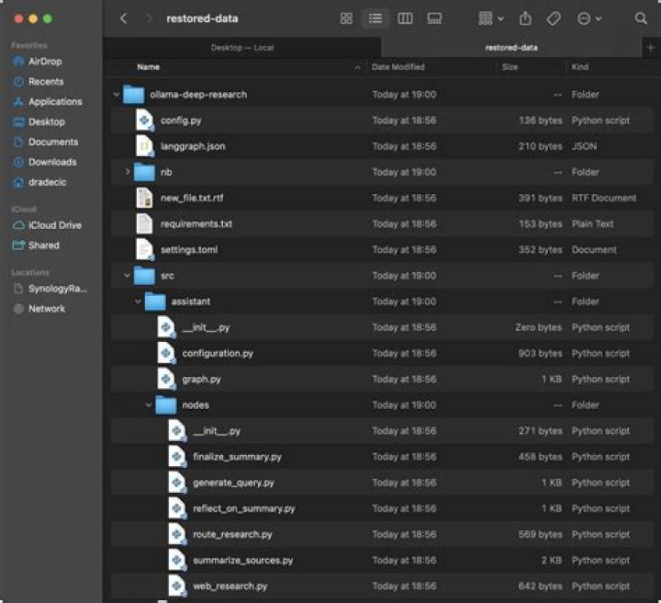Select the ollama-deep-research folder name

(x=198, y=95)
